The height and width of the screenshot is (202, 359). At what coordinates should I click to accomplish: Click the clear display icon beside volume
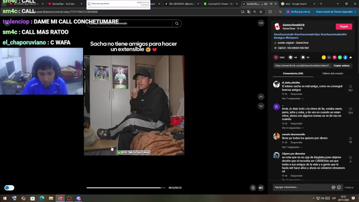coord(253,188)
